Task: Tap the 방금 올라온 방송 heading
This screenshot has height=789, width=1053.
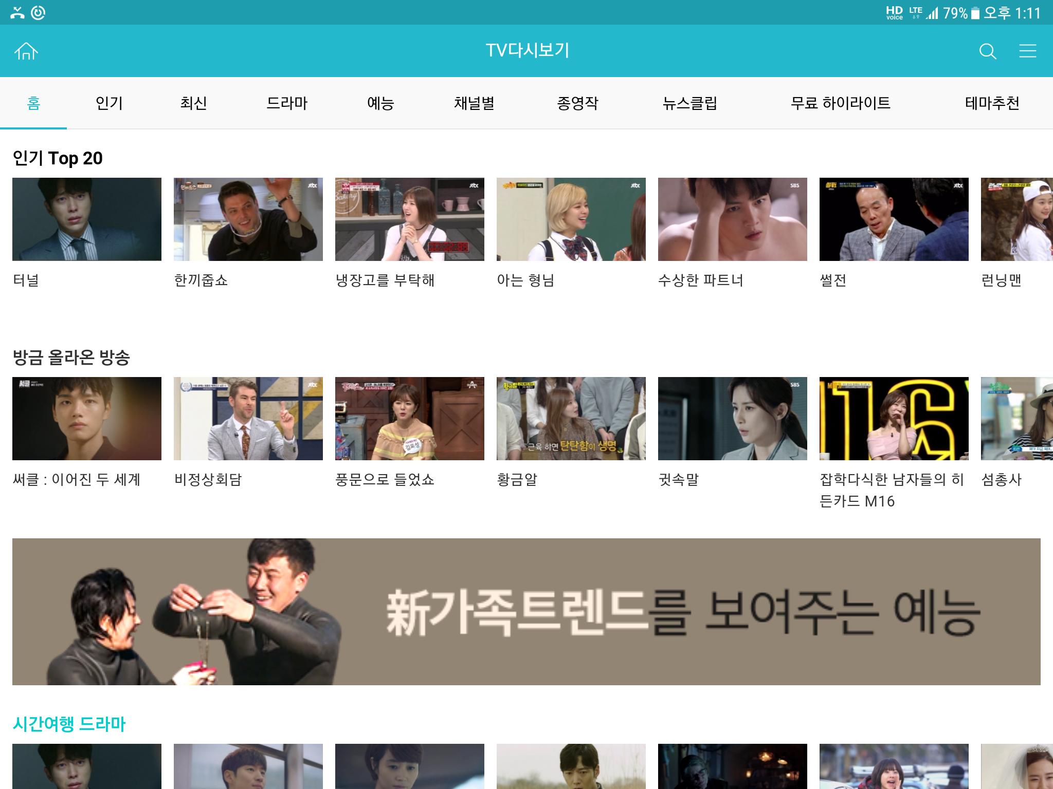Action: coord(71,358)
